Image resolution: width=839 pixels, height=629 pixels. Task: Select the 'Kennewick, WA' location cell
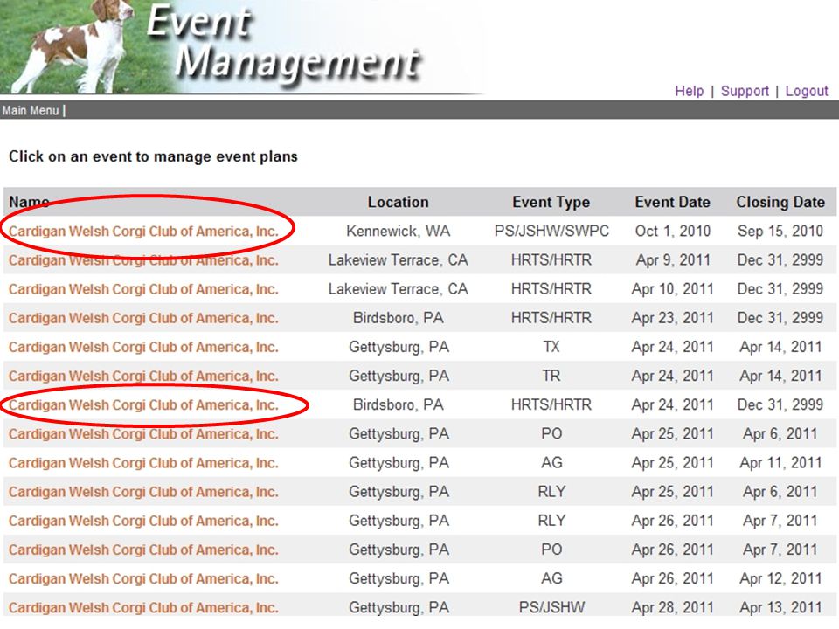399,231
